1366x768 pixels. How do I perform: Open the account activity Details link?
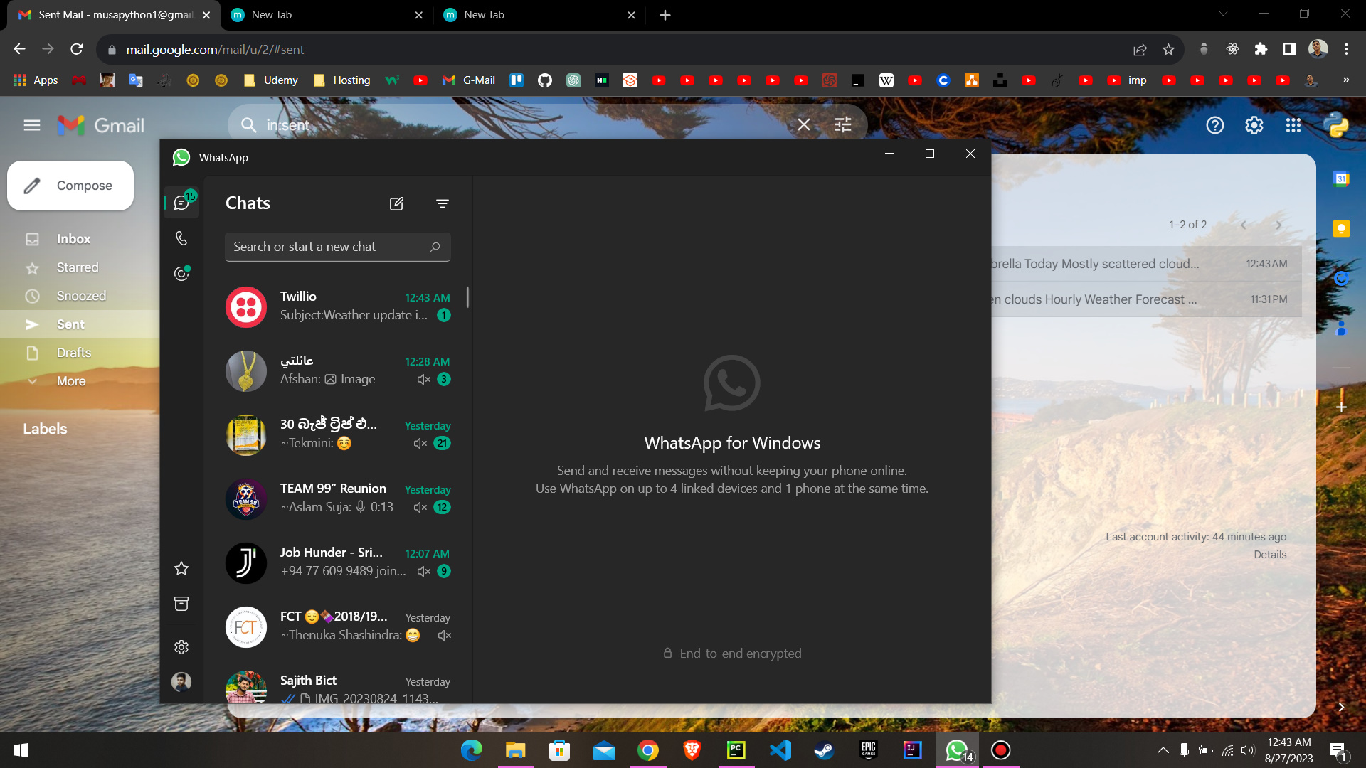pyautogui.click(x=1271, y=554)
